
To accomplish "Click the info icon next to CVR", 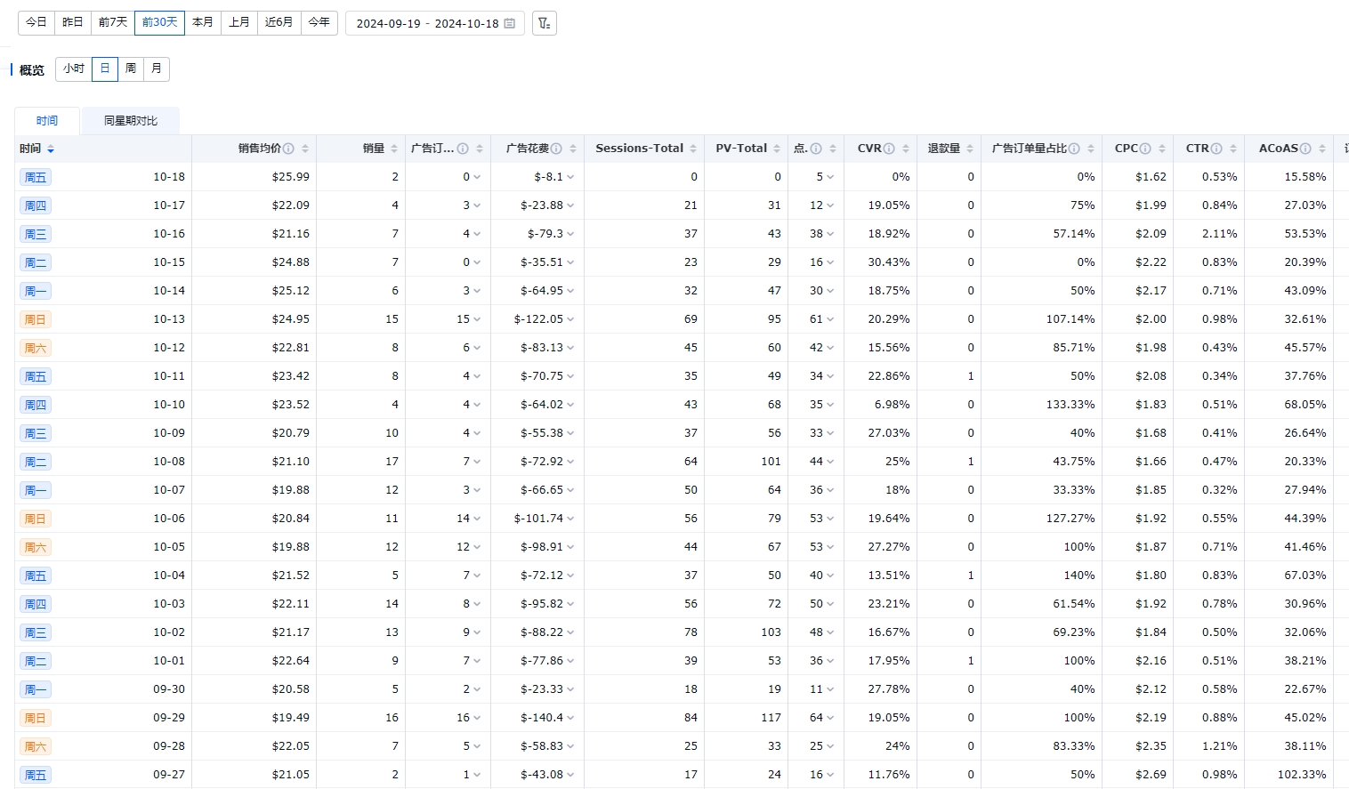I will (889, 149).
